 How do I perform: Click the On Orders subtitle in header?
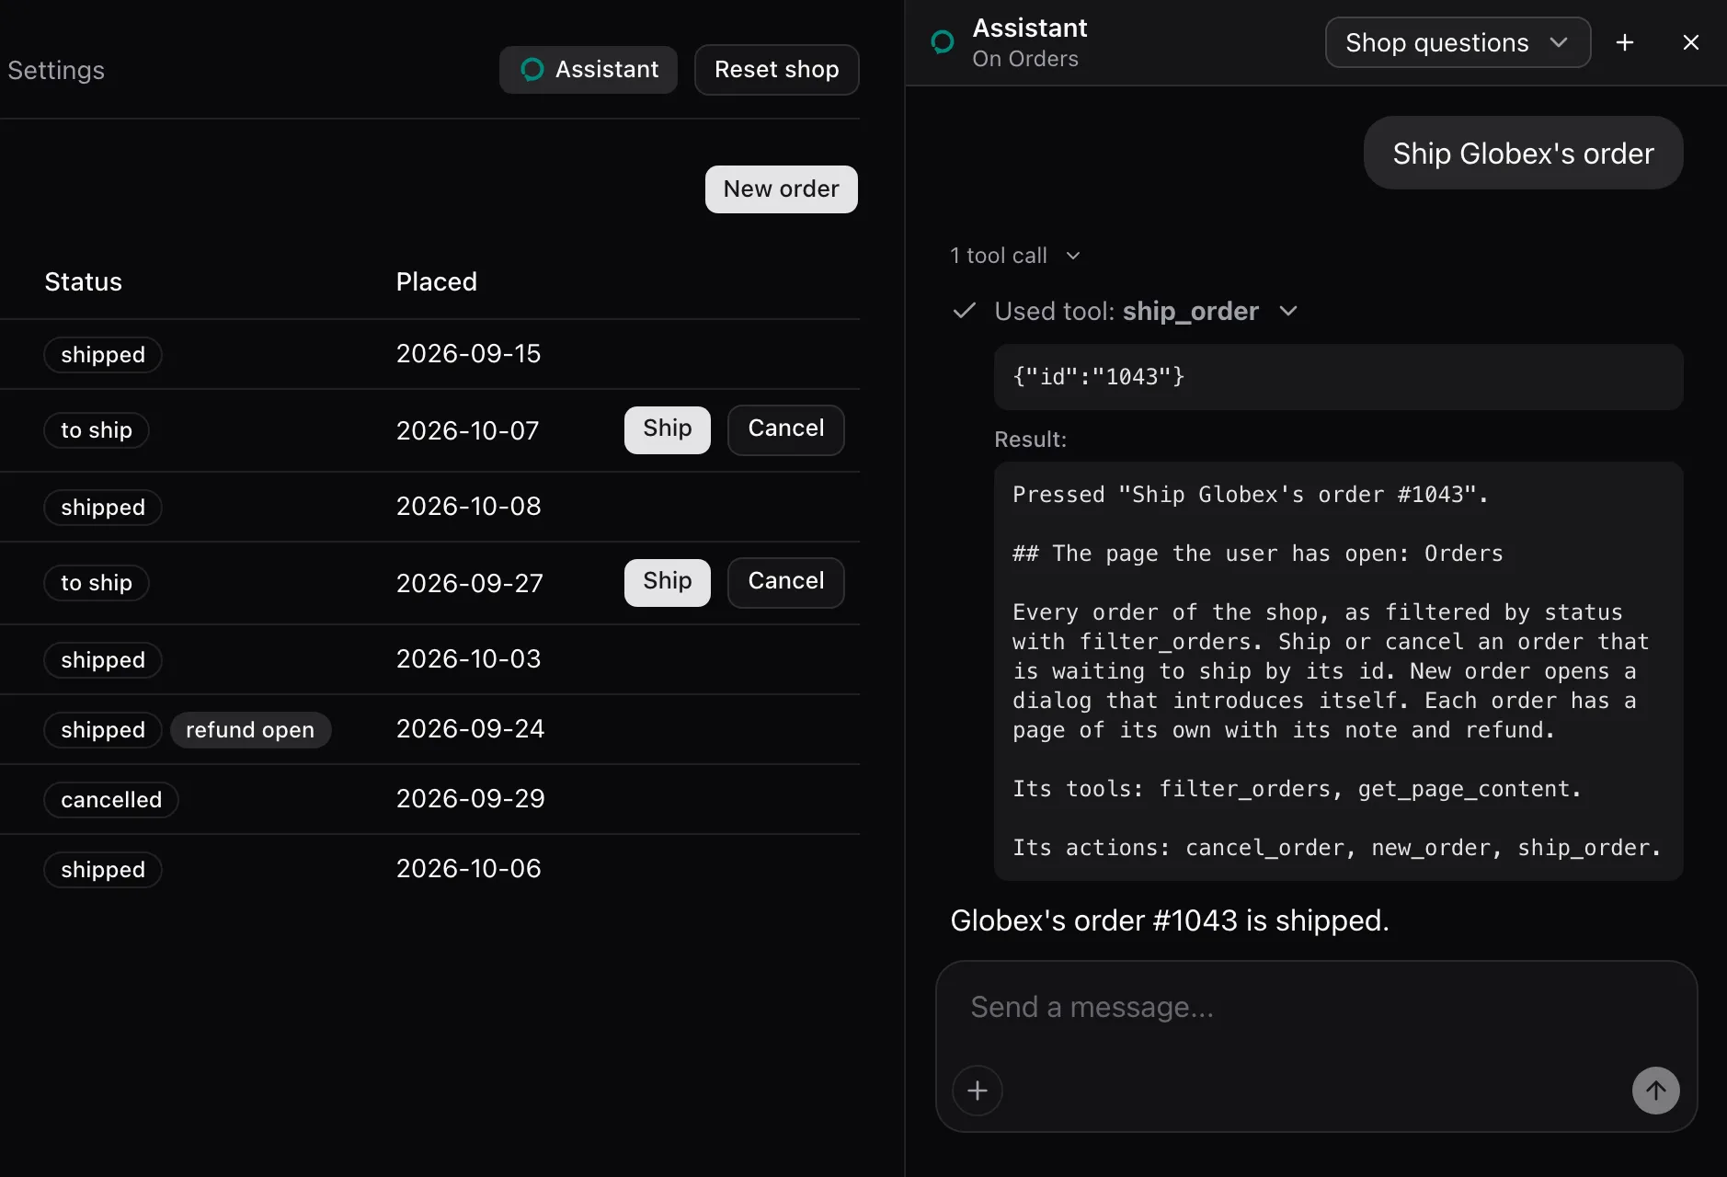(x=1025, y=59)
